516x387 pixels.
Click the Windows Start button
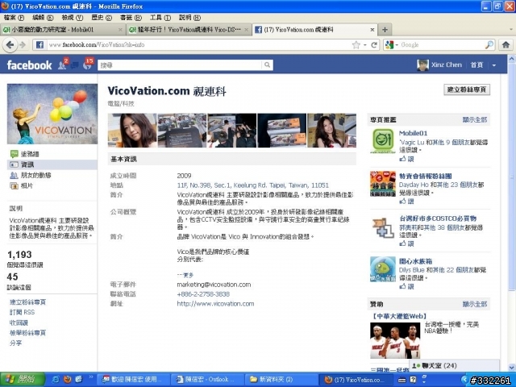point(23,380)
